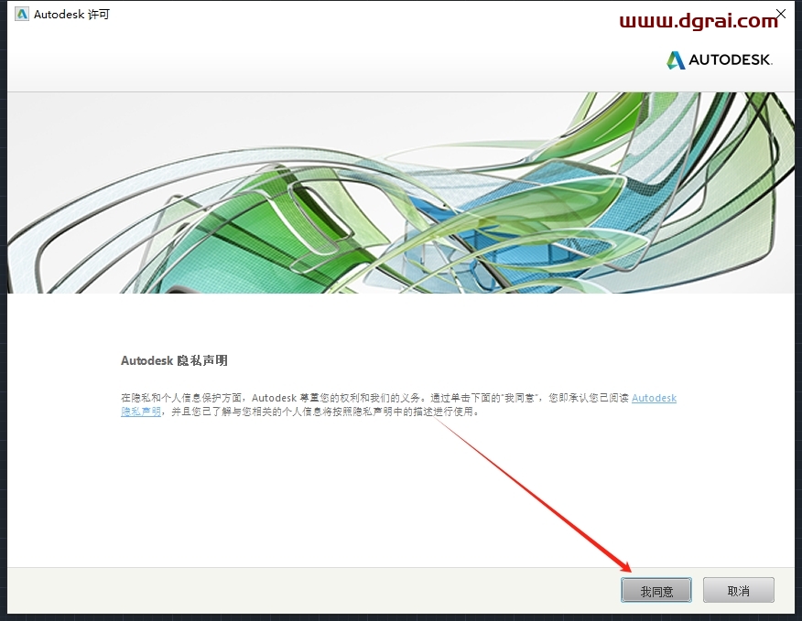
Task: Click the Autodesk 隐私声明 bold heading
Action: click(x=174, y=360)
